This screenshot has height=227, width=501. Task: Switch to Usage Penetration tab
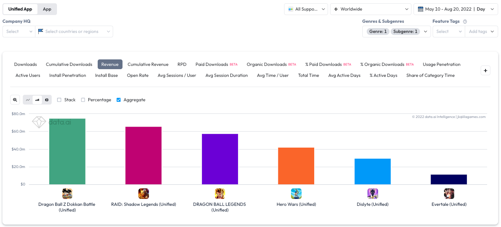pos(442,64)
